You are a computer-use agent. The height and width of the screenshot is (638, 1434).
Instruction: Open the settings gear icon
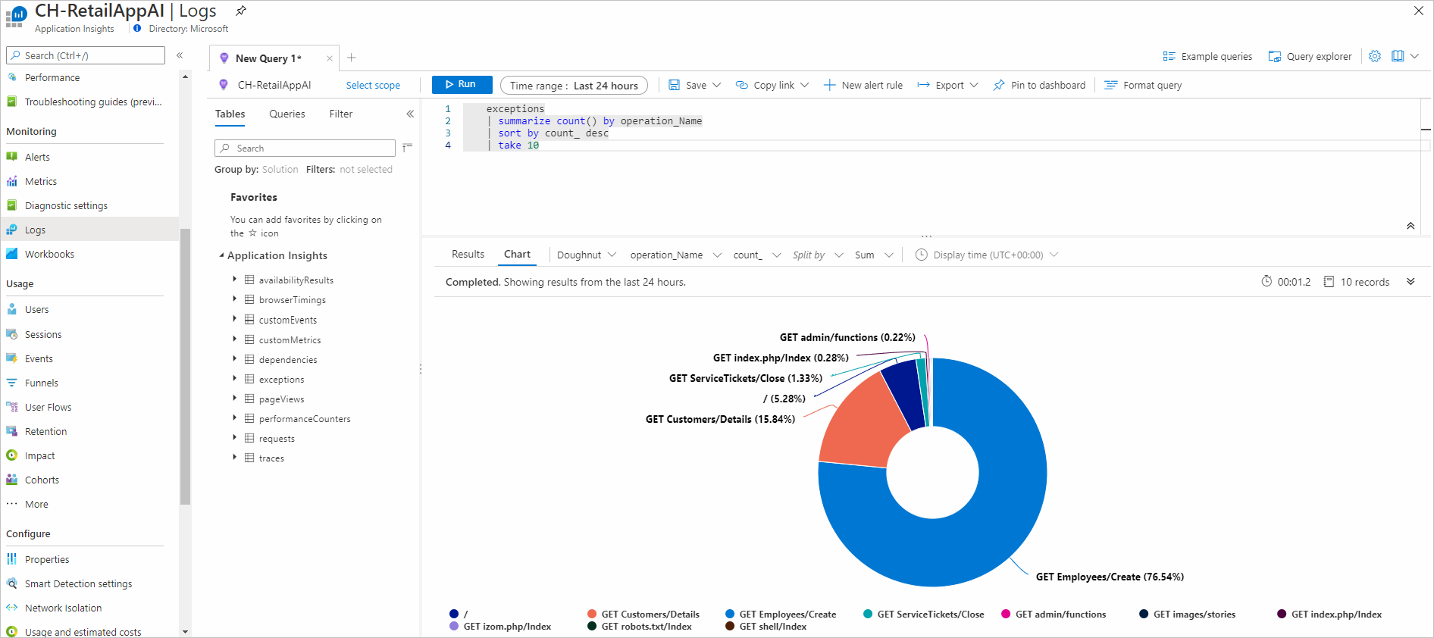coord(1375,56)
